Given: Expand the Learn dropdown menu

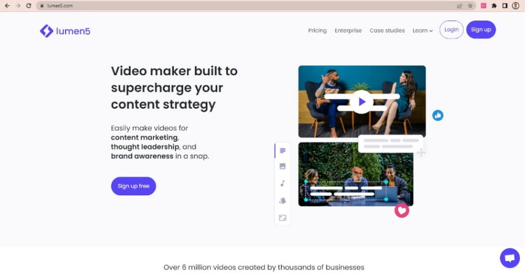Looking at the screenshot, I should tap(422, 30).
